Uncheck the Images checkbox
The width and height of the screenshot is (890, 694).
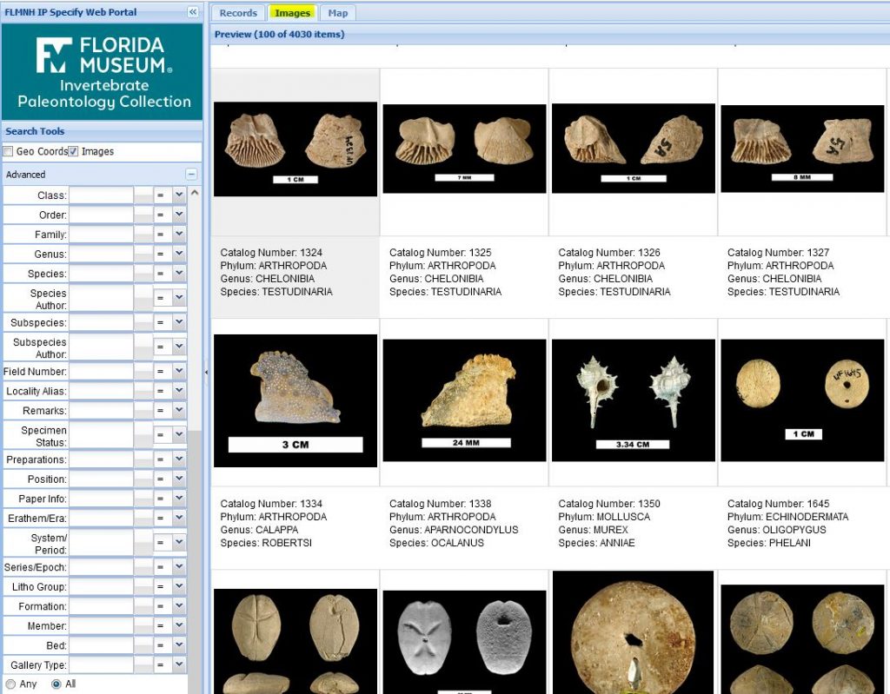(x=74, y=152)
